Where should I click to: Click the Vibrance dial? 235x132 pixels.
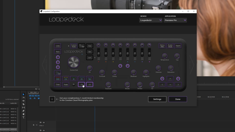(158, 68)
